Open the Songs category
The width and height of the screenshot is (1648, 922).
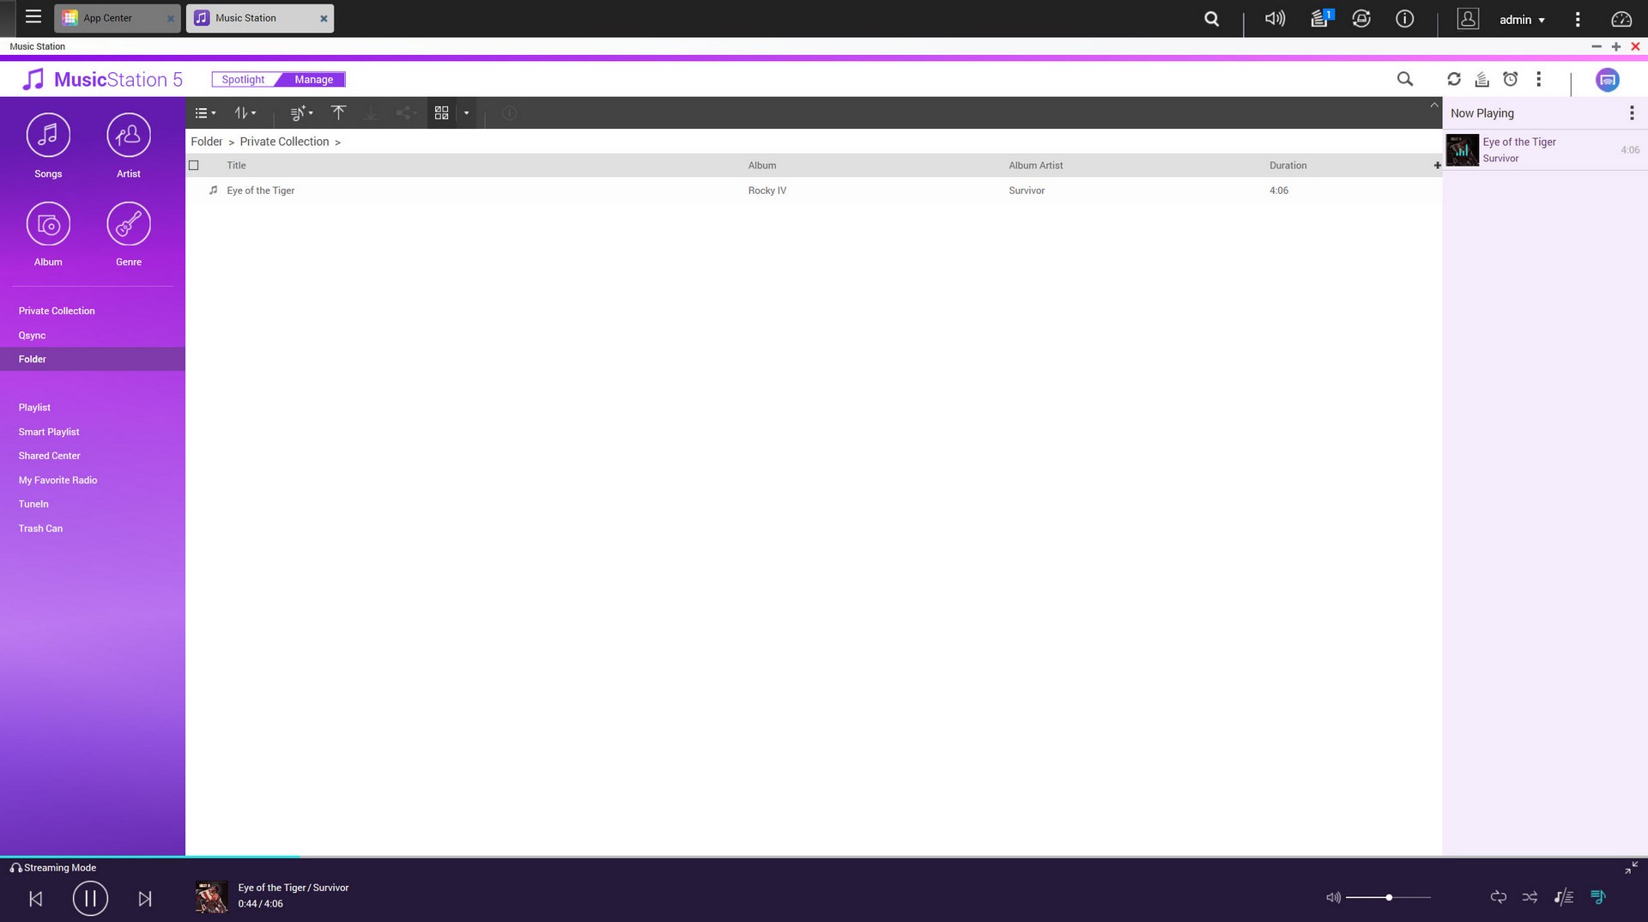[x=48, y=146]
